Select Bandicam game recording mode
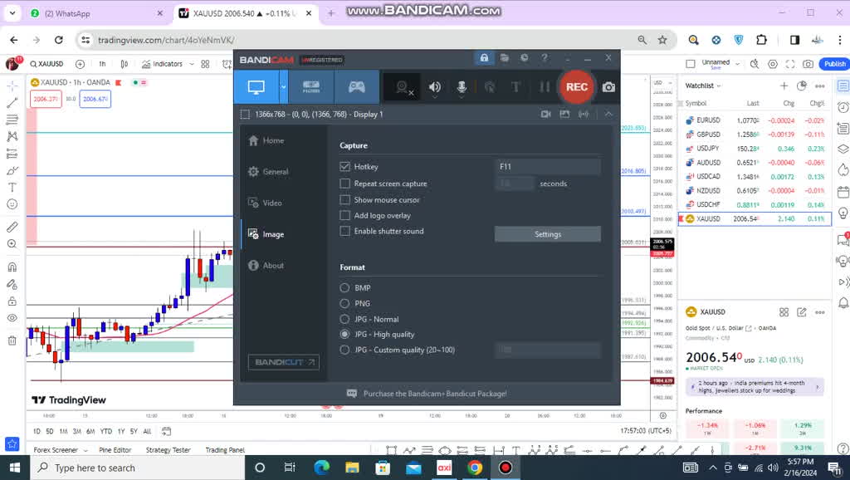Viewport: 850px width, 480px height. coord(356,86)
